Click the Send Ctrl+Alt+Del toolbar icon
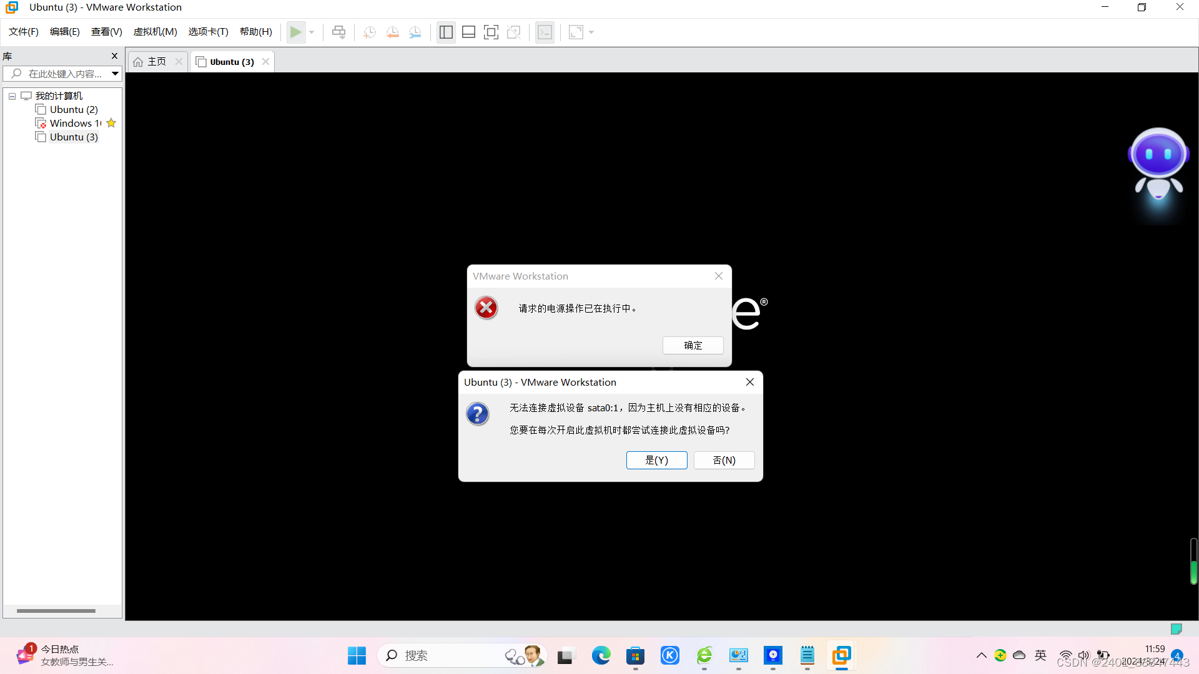This screenshot has width=1199, height=674. [338, 32]
